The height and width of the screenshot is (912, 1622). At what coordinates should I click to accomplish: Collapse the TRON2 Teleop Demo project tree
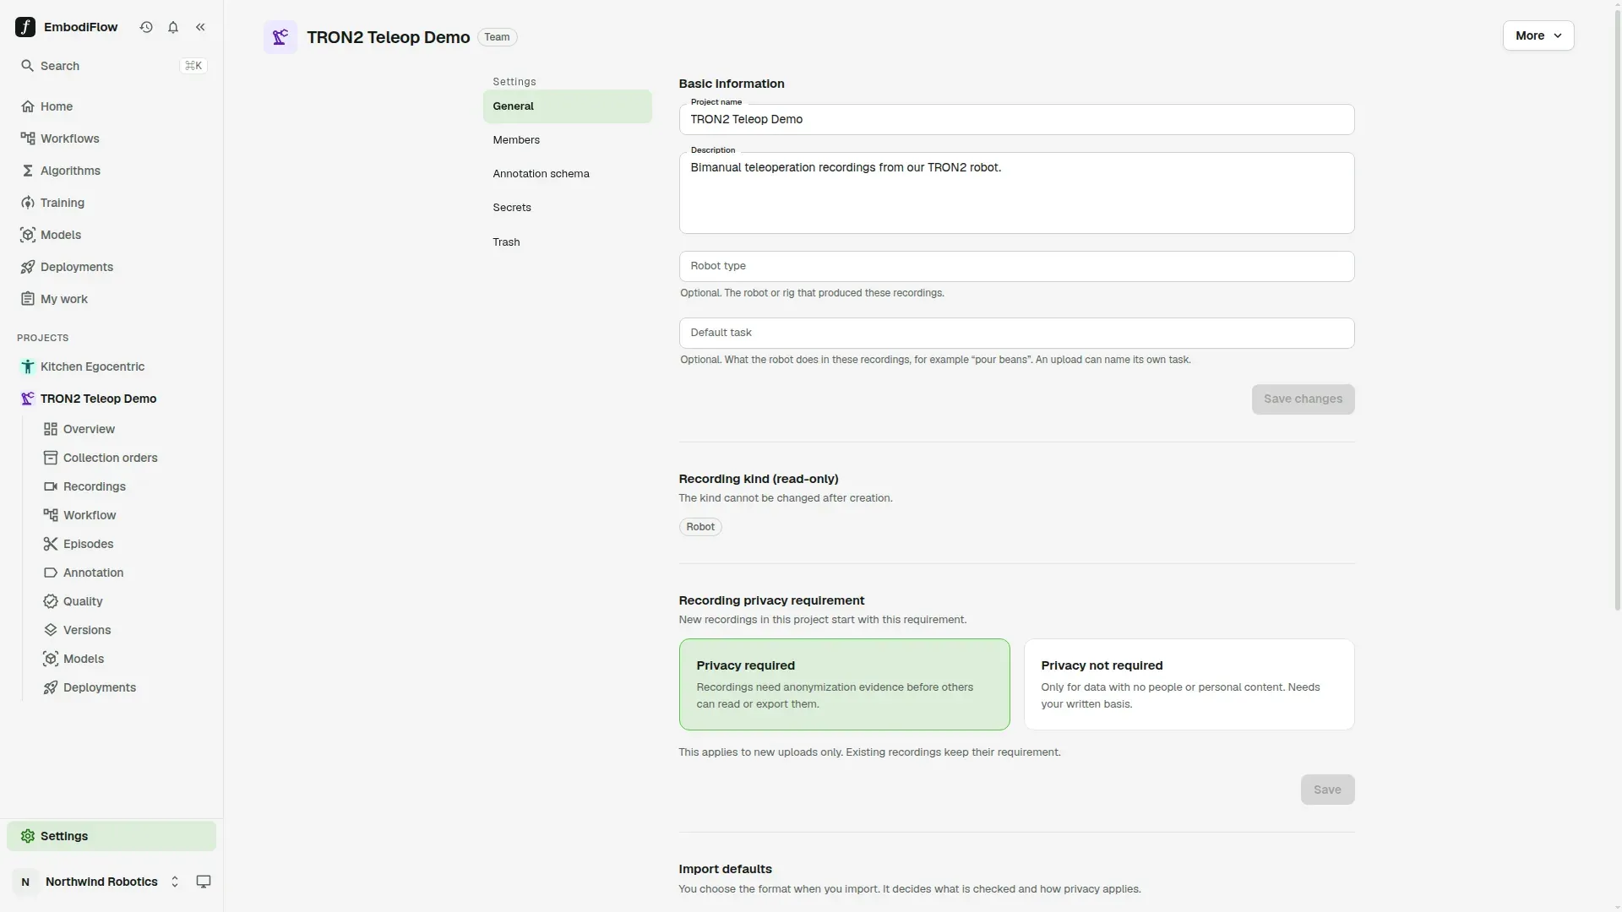pos(110,399)
